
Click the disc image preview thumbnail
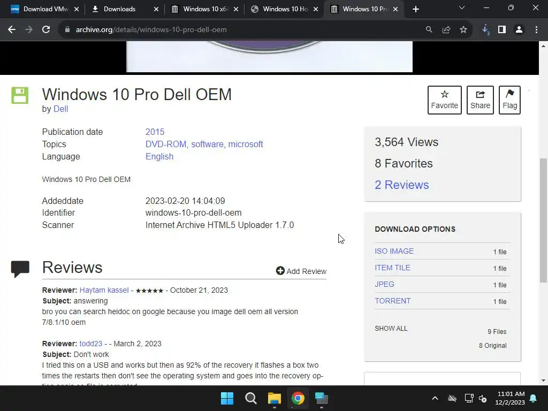(x=269, y=57)
